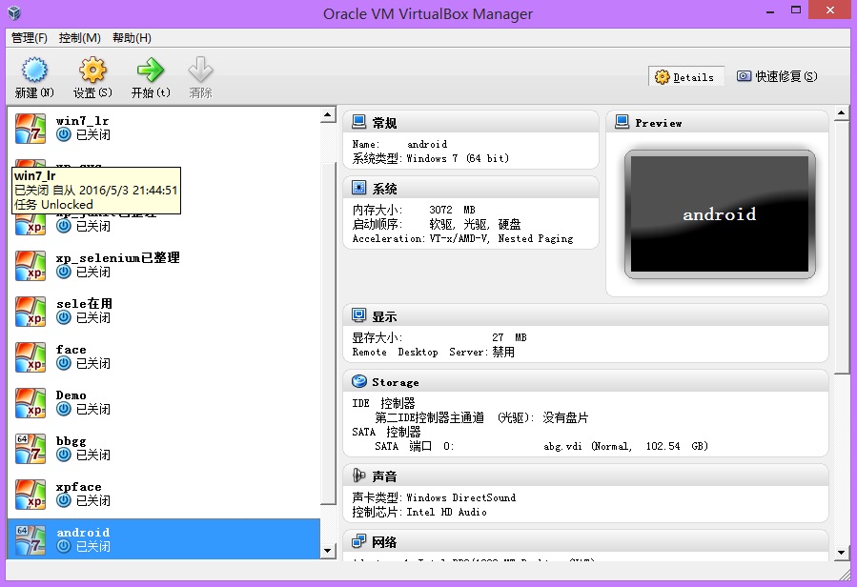Click the VM list scroll up arrow
The width and height of the screenshot is (857, 587).
[x=327, y=114]
